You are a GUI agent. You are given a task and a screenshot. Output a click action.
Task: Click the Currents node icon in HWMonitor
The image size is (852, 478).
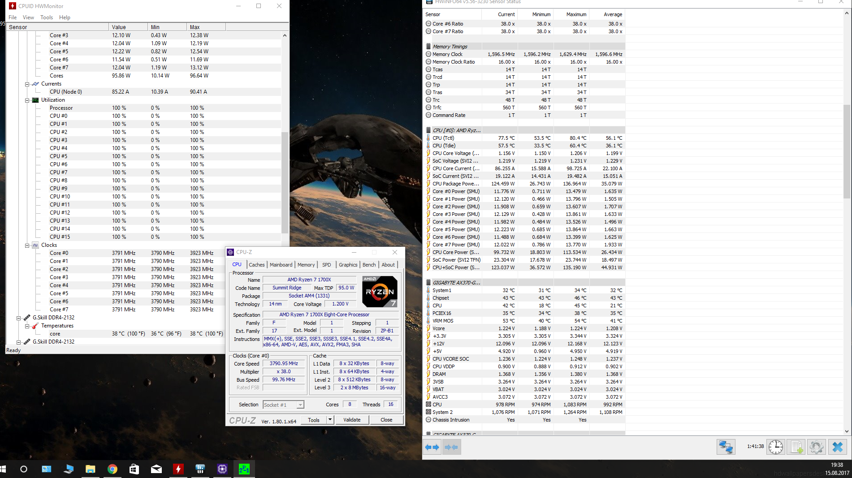[35, 84]
